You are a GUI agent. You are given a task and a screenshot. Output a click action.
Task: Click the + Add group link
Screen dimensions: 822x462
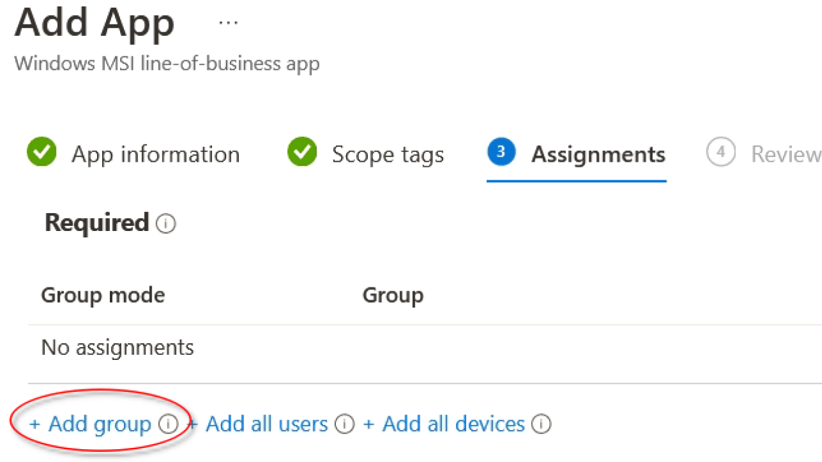point(90,424)
